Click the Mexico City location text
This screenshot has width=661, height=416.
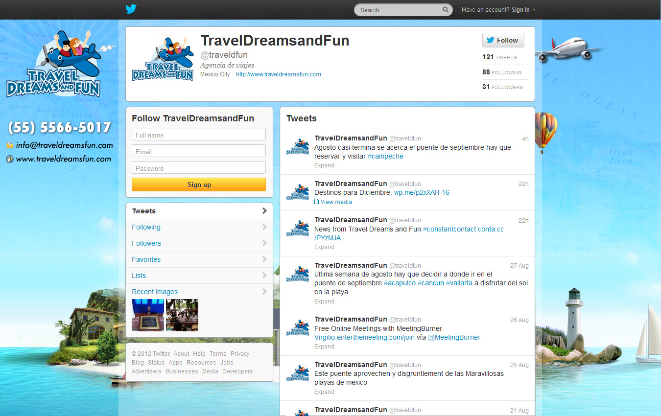tap(215, 74)
